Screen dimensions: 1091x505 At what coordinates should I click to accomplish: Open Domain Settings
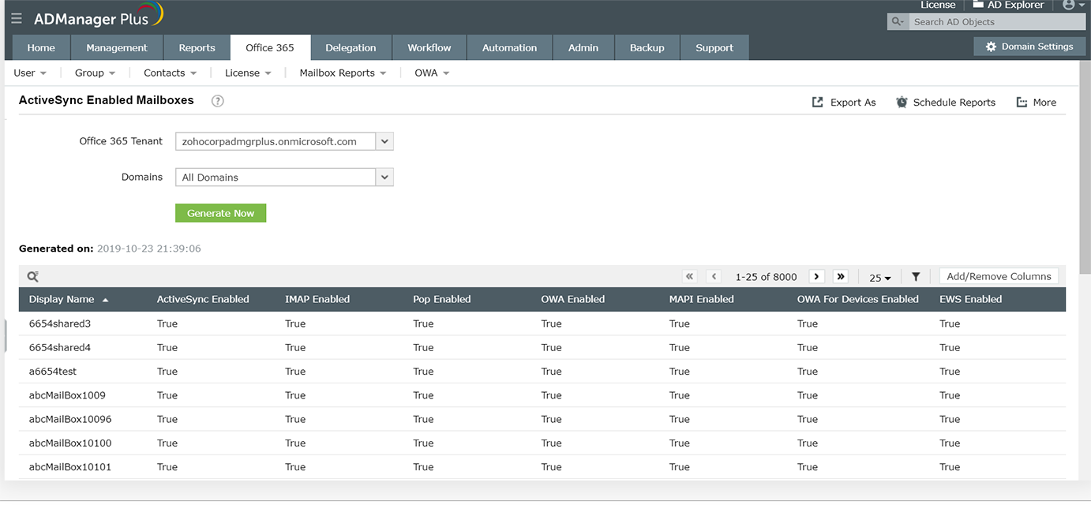coord(1029,47)
